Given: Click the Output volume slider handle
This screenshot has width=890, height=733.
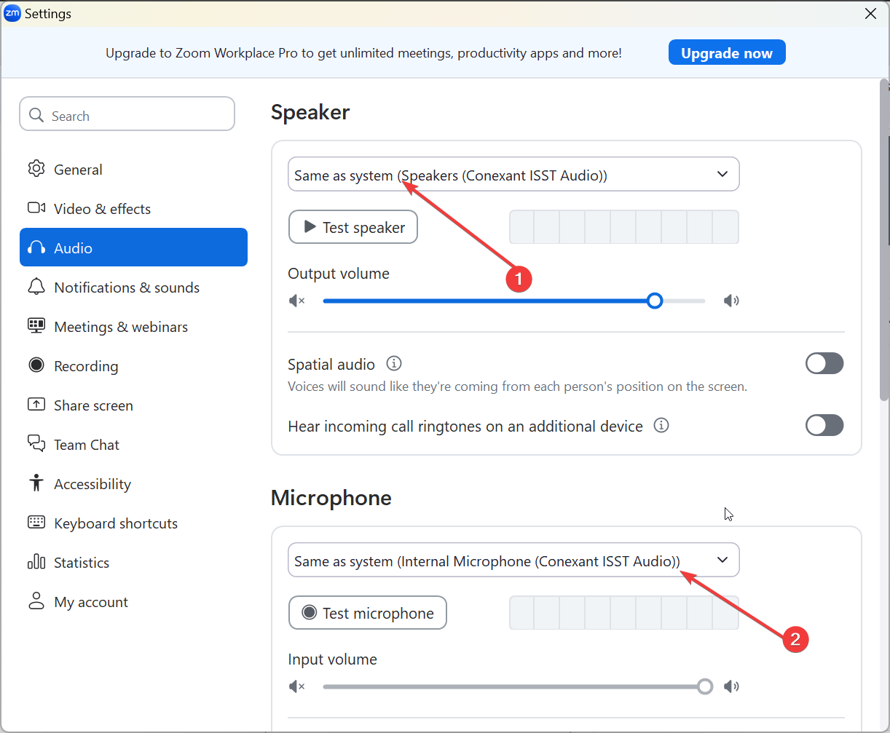Looking at the screenshot, I should 655,301.
